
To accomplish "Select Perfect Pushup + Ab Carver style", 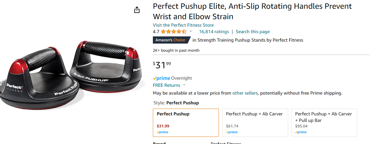I will pyautogui.click(x=255, y=123).
